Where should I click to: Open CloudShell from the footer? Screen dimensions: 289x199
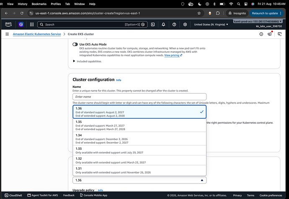tap(13, 195)
